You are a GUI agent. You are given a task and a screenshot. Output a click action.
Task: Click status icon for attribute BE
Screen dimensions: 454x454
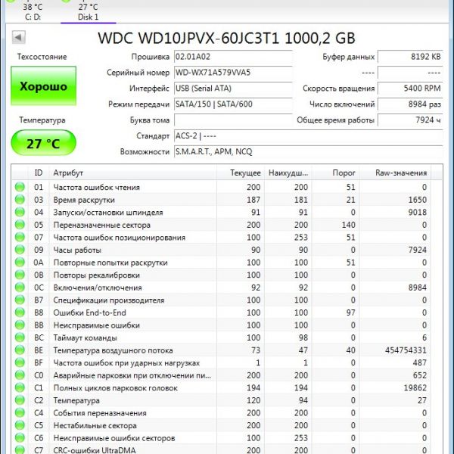point(20,350)
